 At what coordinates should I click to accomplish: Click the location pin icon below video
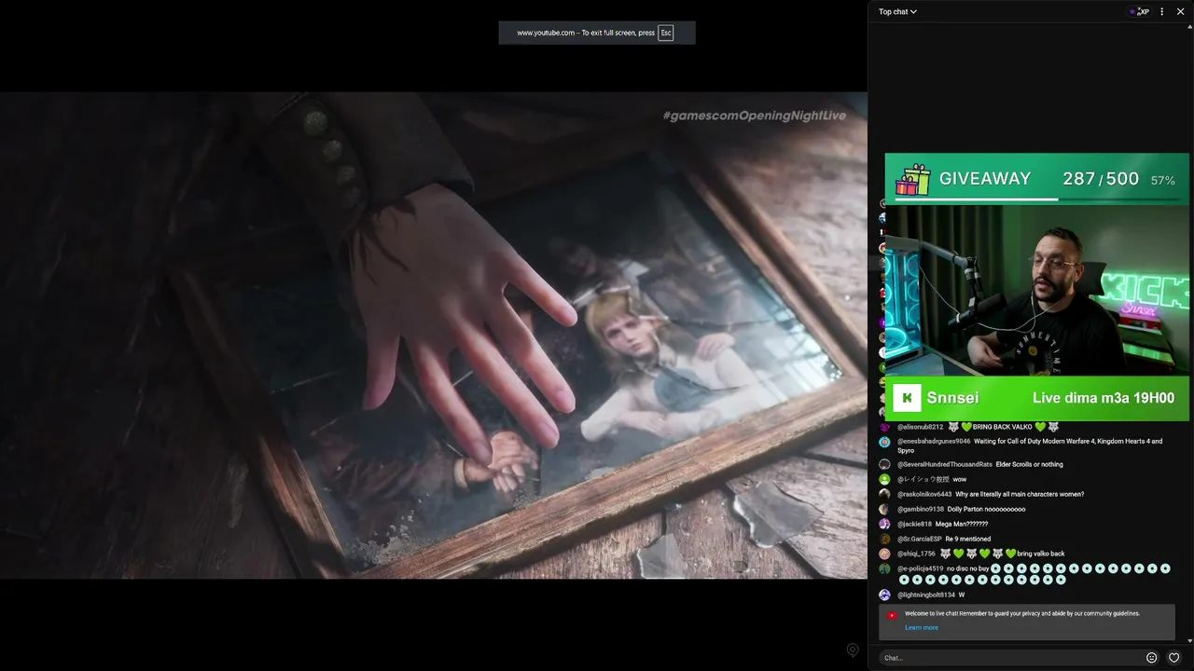(x=852, y=650)
